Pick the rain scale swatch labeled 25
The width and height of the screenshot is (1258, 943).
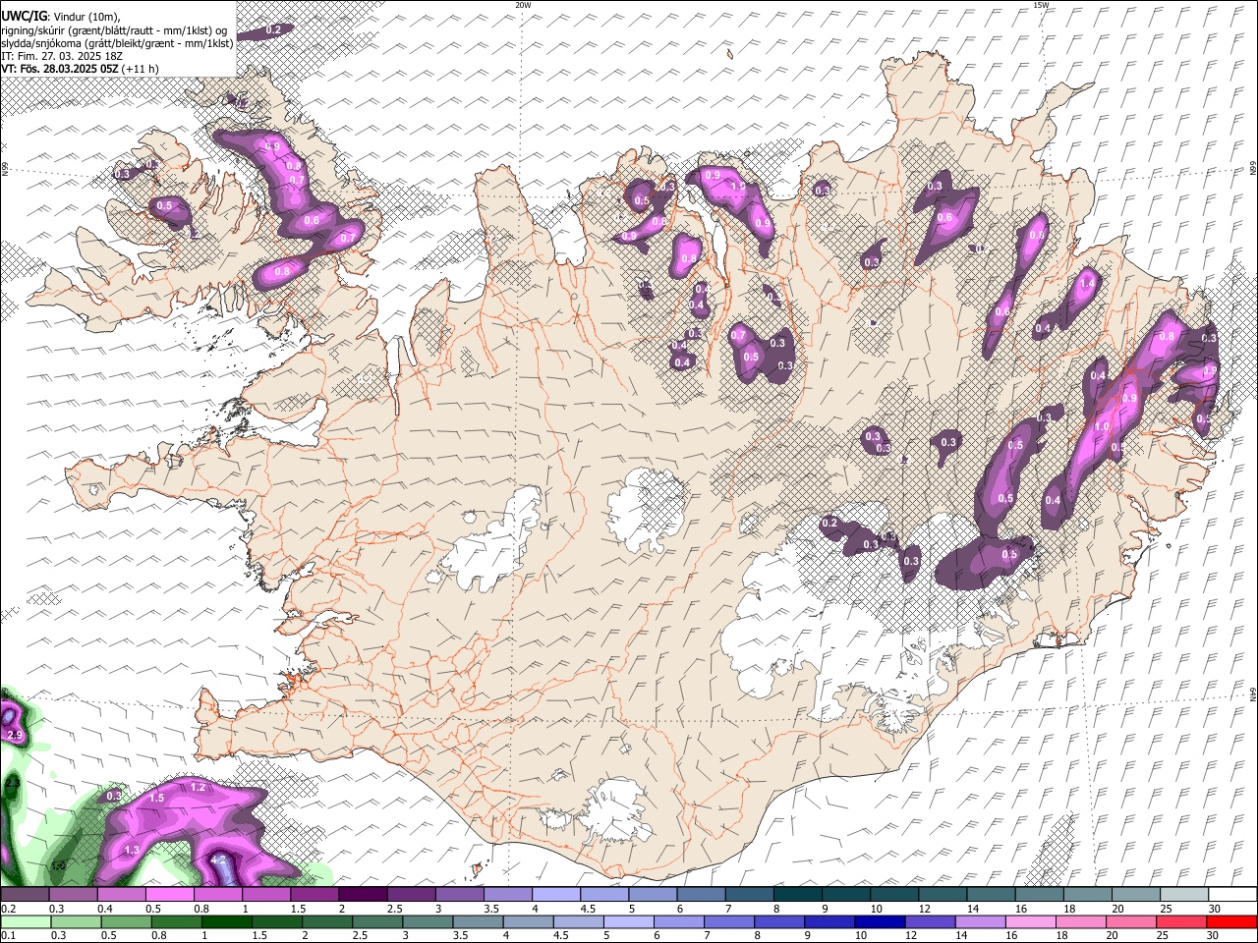coord(1182,922)
